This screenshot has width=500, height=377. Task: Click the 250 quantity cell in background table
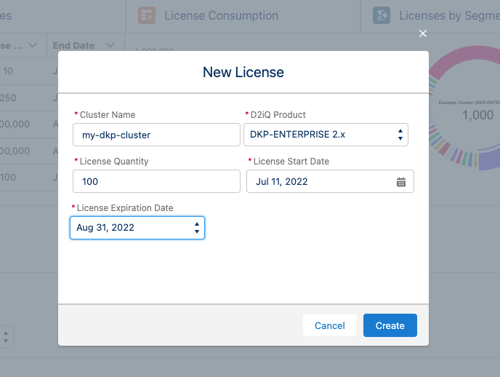click(8, 98)
